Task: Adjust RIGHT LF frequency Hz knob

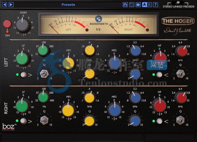Action: pyautogui.click(x=43, y=97)
